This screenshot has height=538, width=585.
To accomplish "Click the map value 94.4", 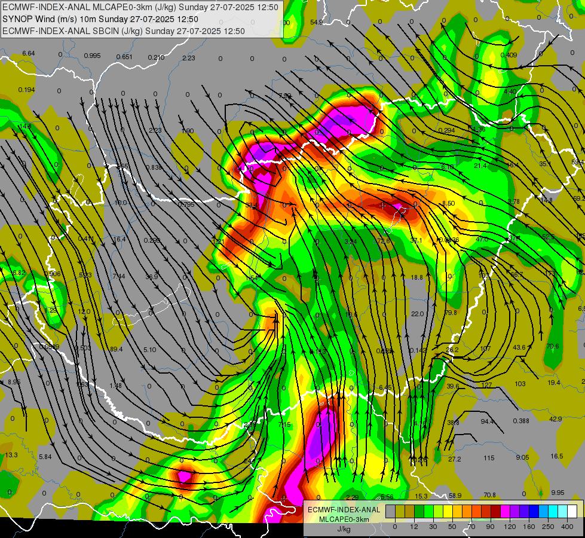I will [x=487, y=421].
